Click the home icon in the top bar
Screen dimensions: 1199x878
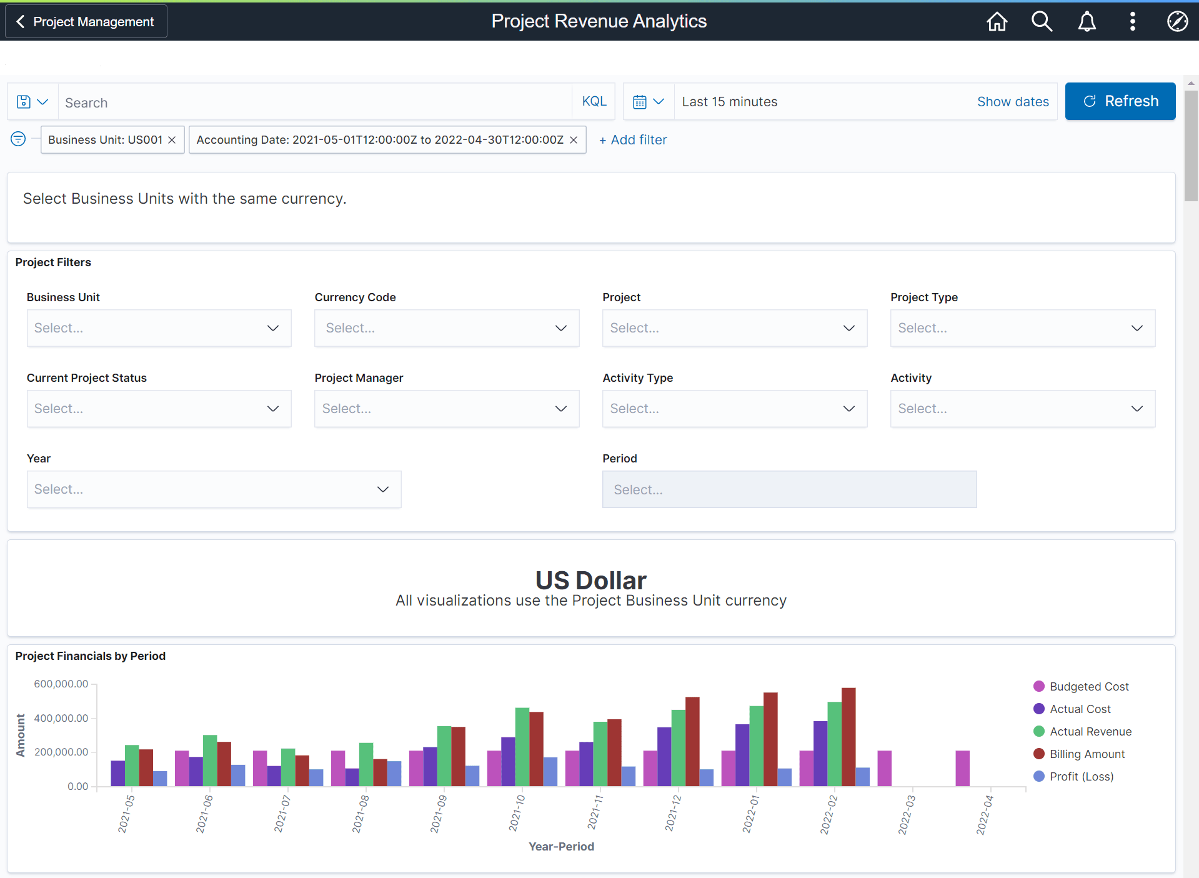click(x=997, y=21)
